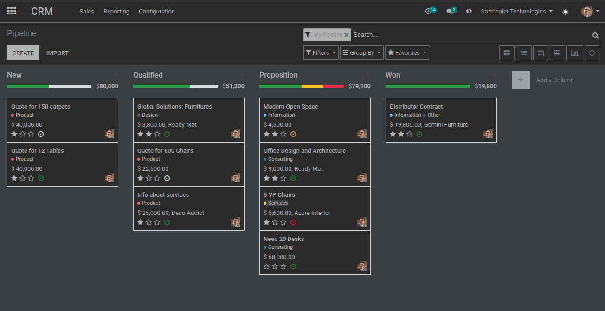
Task: Switch to Calendar view
Action: (x=541, y=53)
